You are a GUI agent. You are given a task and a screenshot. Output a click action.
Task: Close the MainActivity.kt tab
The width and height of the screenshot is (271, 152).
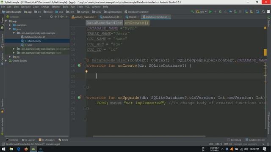pos(121,17)
